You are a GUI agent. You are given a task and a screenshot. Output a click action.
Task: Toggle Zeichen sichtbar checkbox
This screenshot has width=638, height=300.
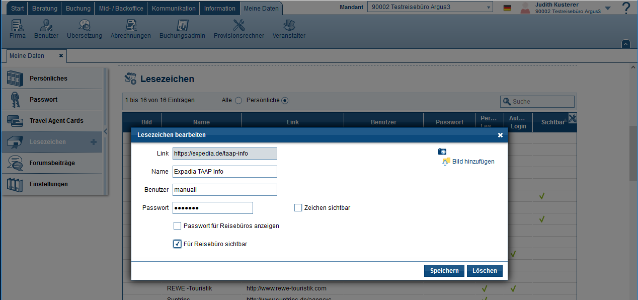tap(298, 207)
